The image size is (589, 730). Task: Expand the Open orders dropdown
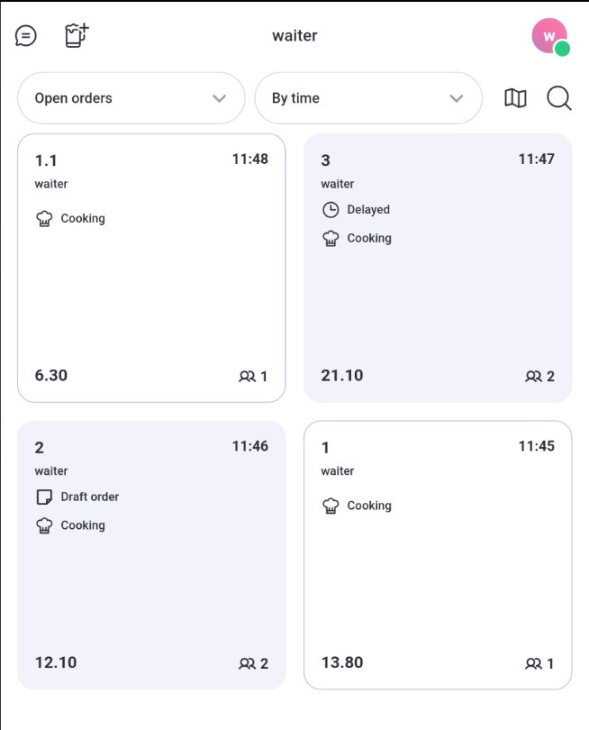pyautogui.click(x=131, y=98)
